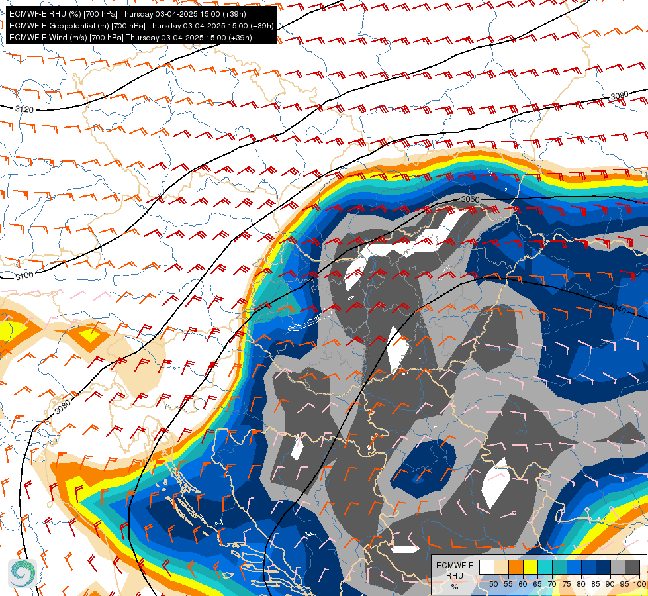Click the yellow 60–65 legend swatch

click(x=530, y=568)
